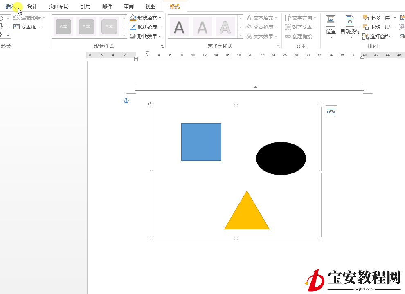Click the 文本框 text box icon
The height and width of the screenshot is (294, 405).
coord(16,27)
